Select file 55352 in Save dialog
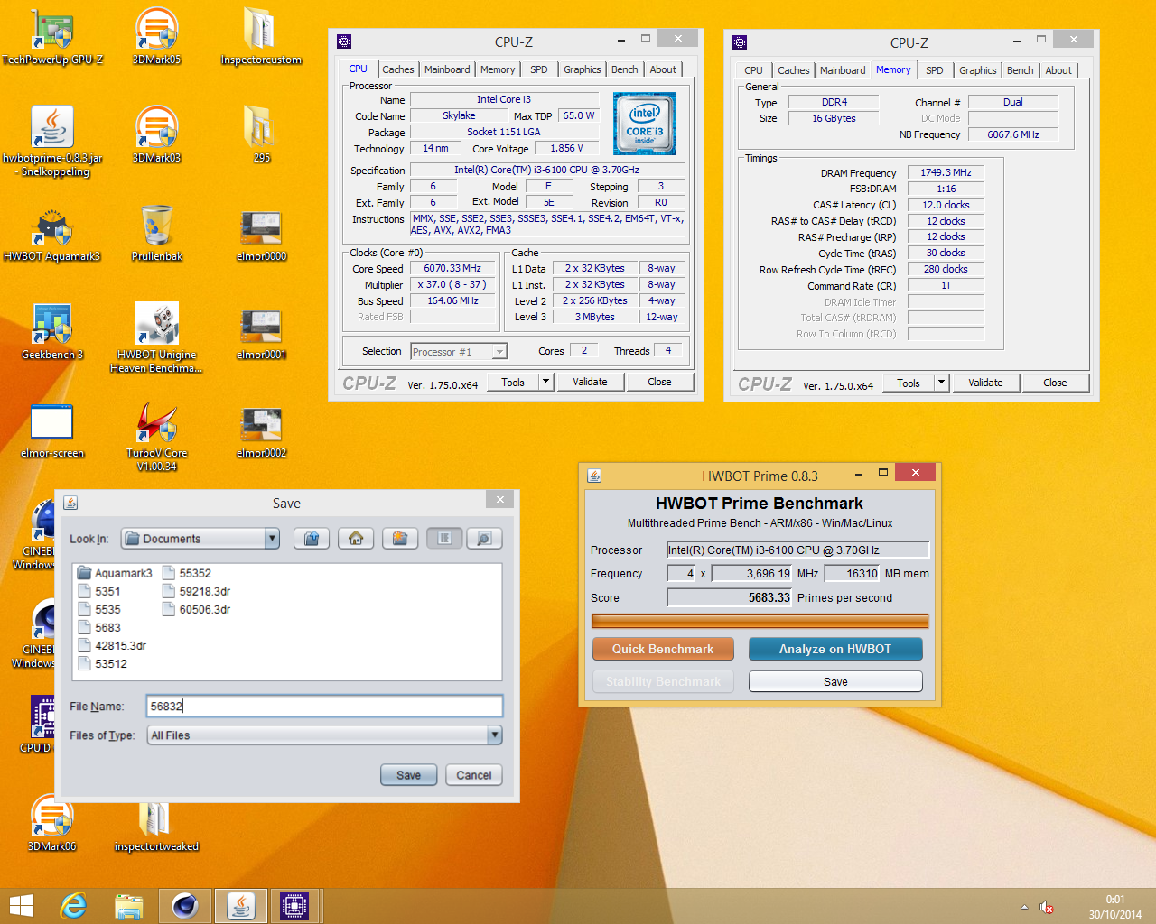 pyautogui.click(x=187, y=573)
